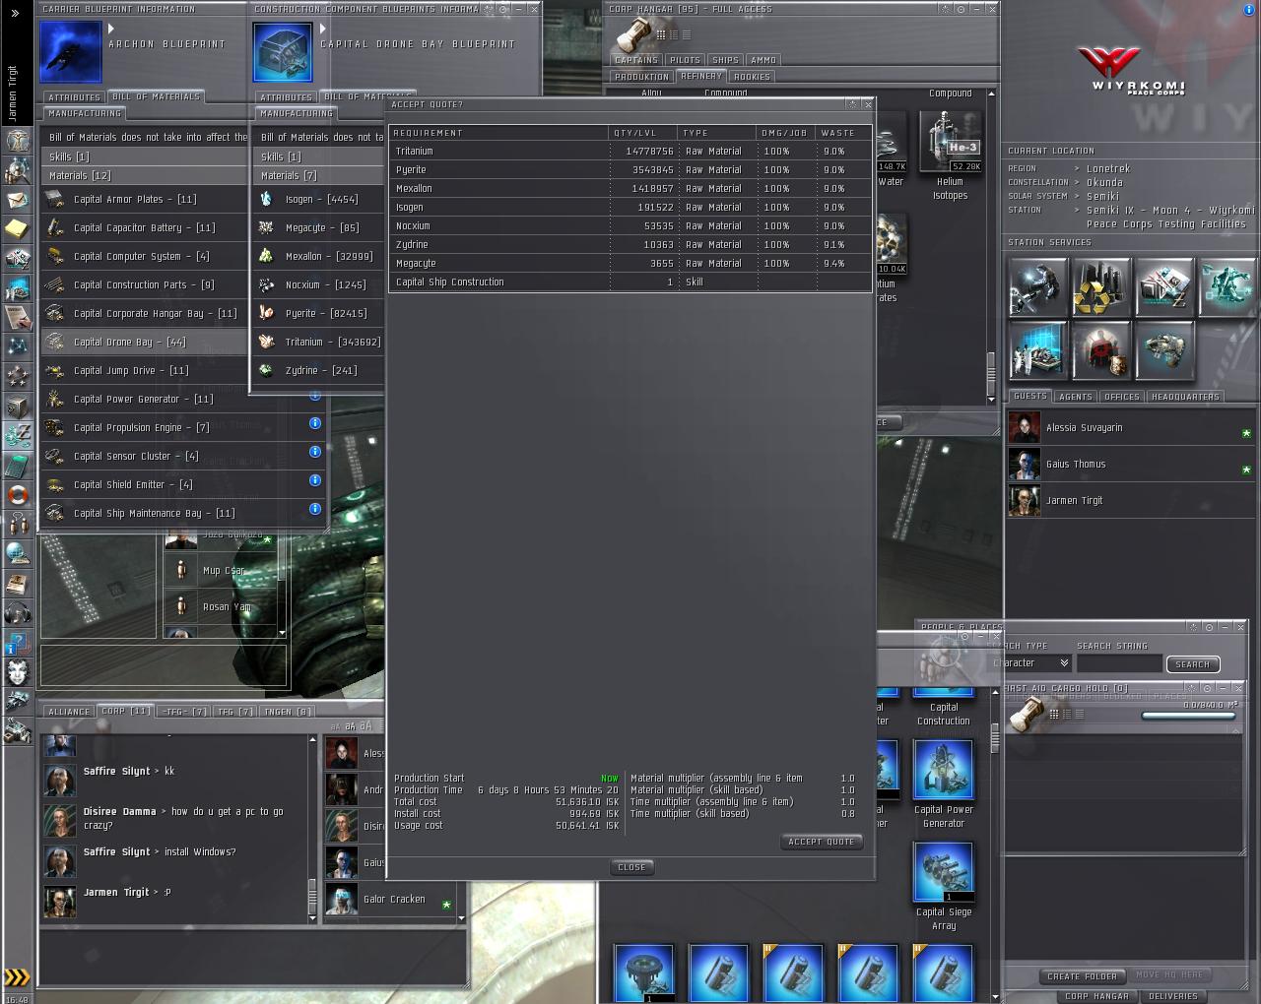Collapse Skills [1] in component blueprint window
Screen dimensions: 1261x1004
pos(319,157)
